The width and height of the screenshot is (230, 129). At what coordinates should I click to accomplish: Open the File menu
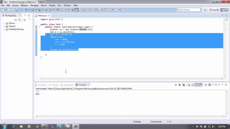pyautogui.click(x=3, y=5)
